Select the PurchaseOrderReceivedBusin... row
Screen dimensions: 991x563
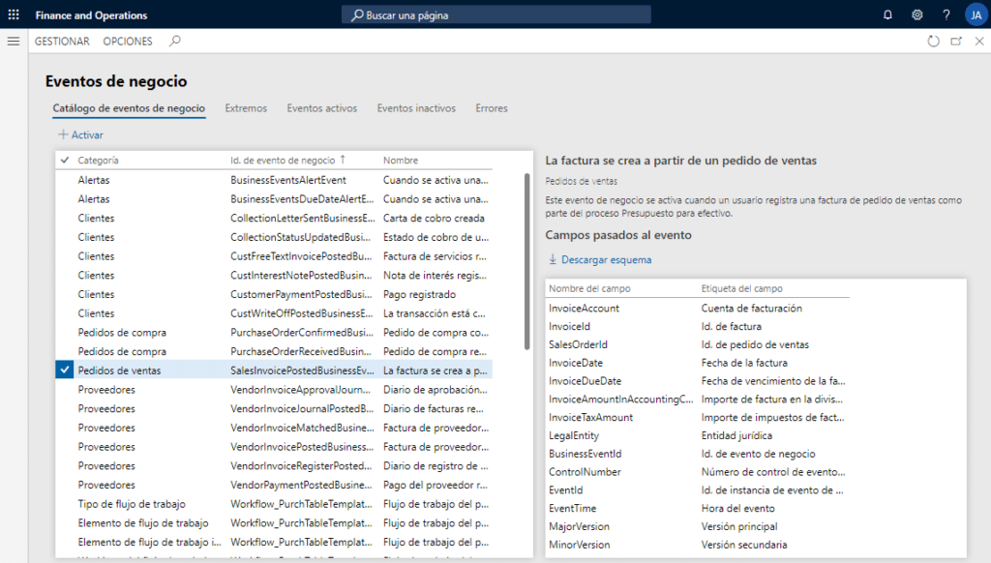274,351
